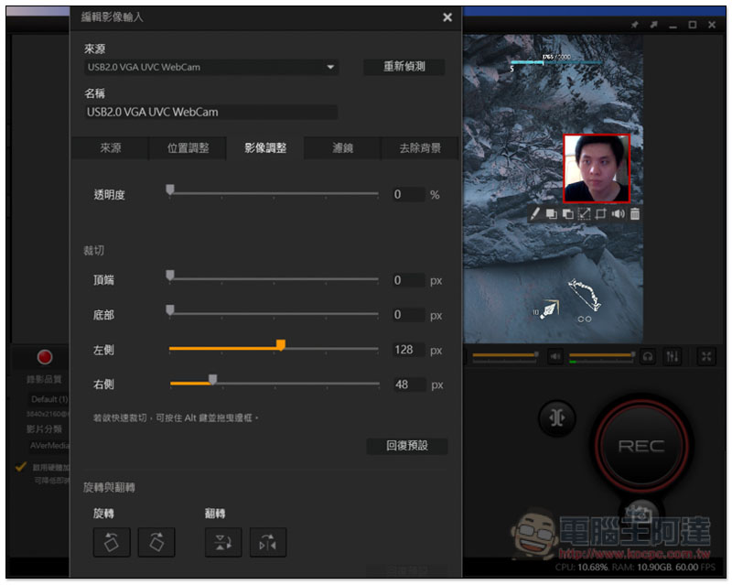Open the 去除背景 tab

420,148
